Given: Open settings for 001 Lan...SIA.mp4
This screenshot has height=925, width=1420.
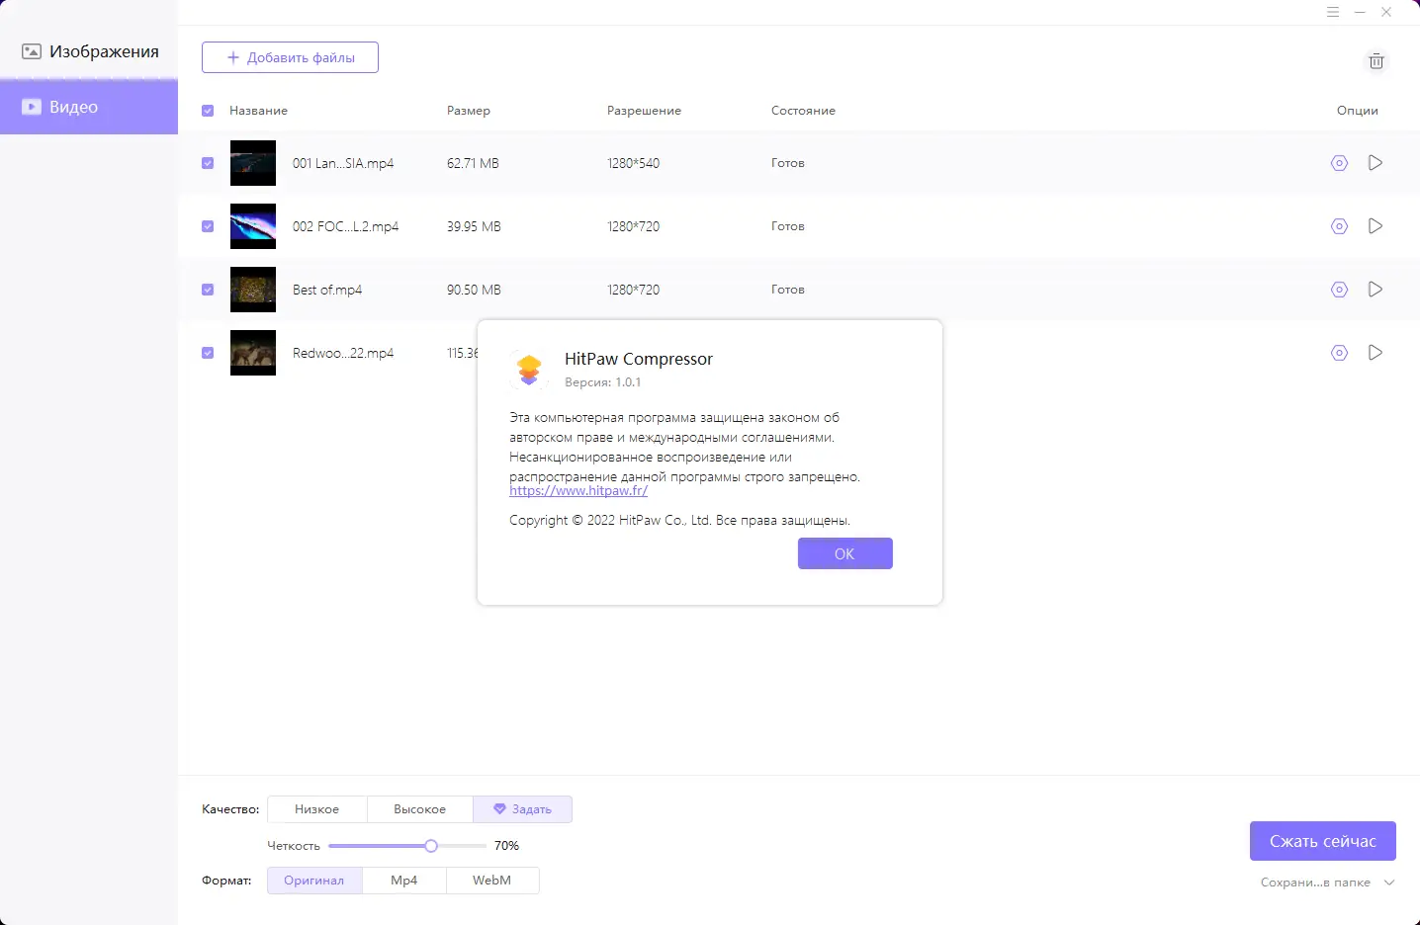Looking at the screenshot, I should click(1339, 163).
